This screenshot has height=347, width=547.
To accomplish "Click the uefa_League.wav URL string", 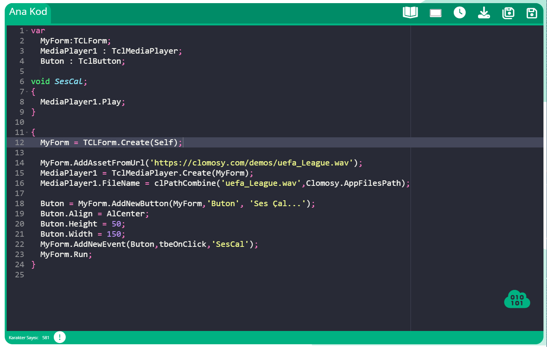I will click(252, 163).
